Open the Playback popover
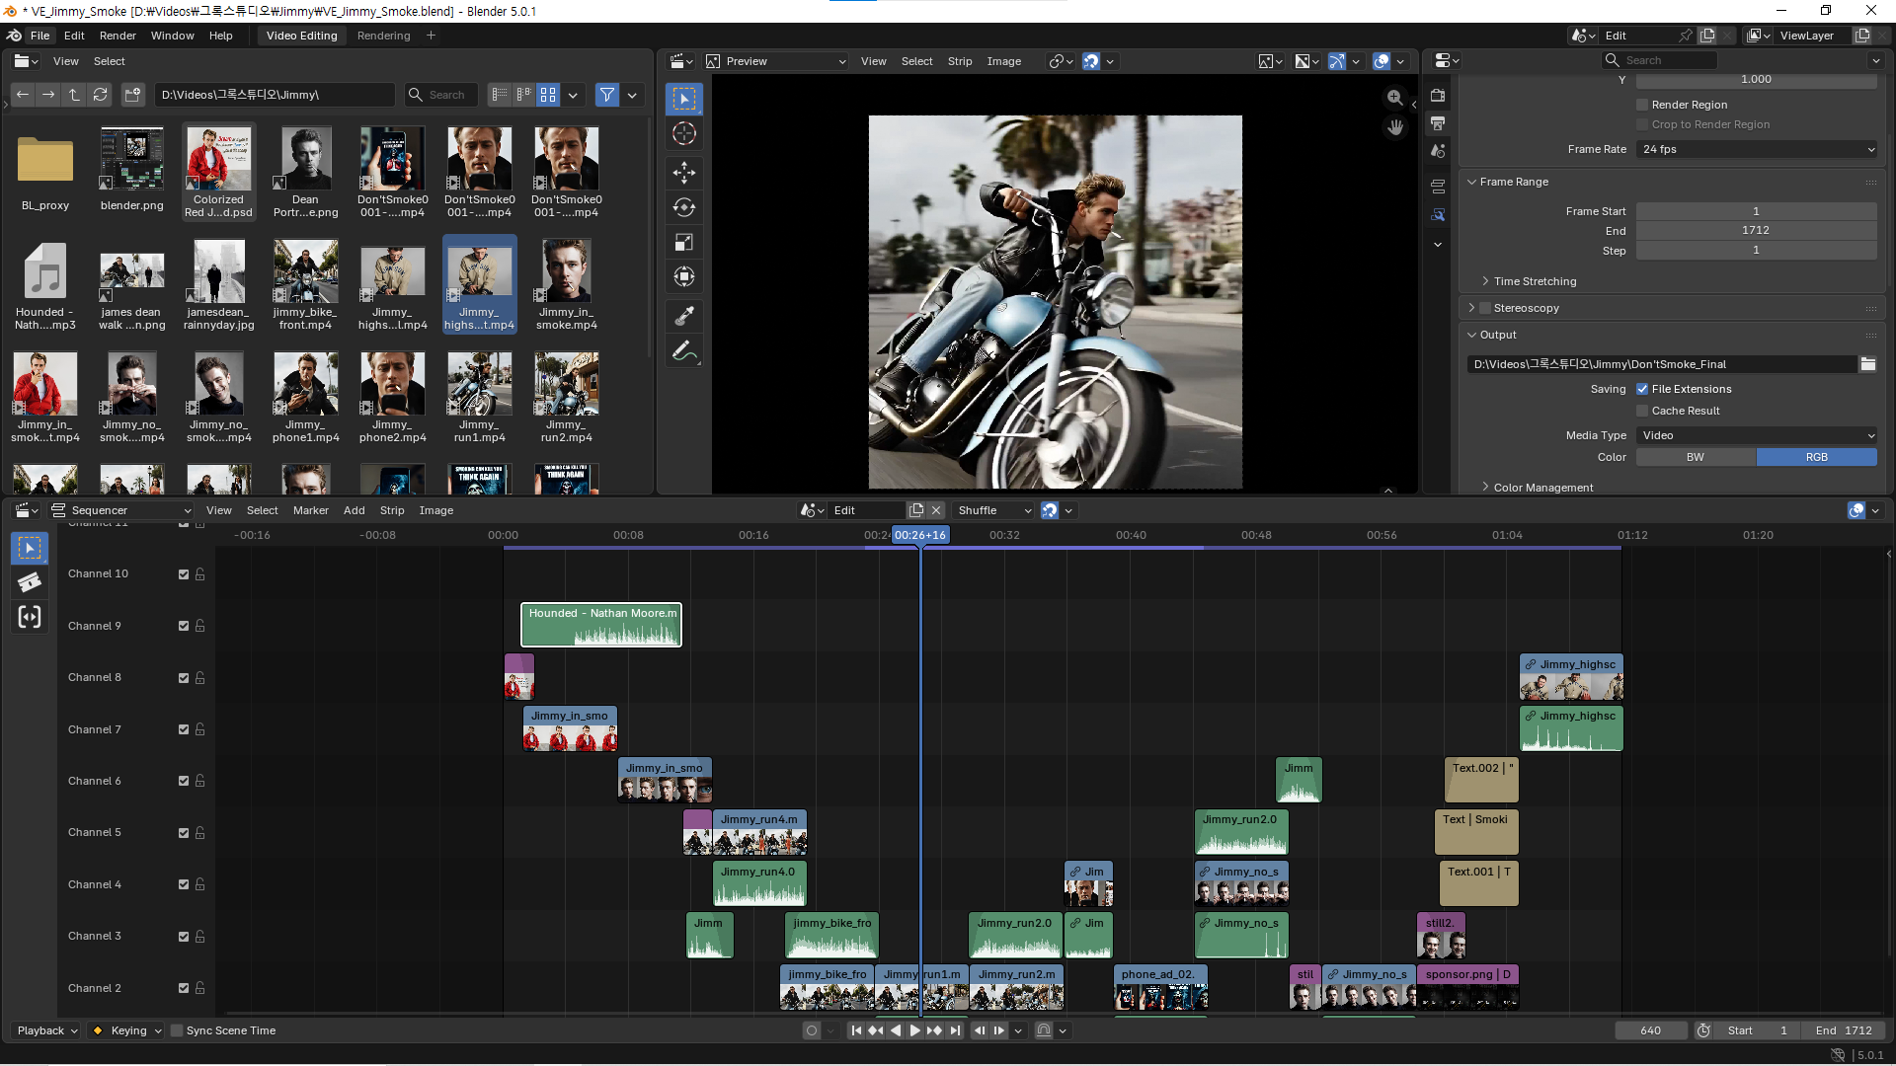The width and height of the screenshot is (1896, 1066). point(46,1030)
